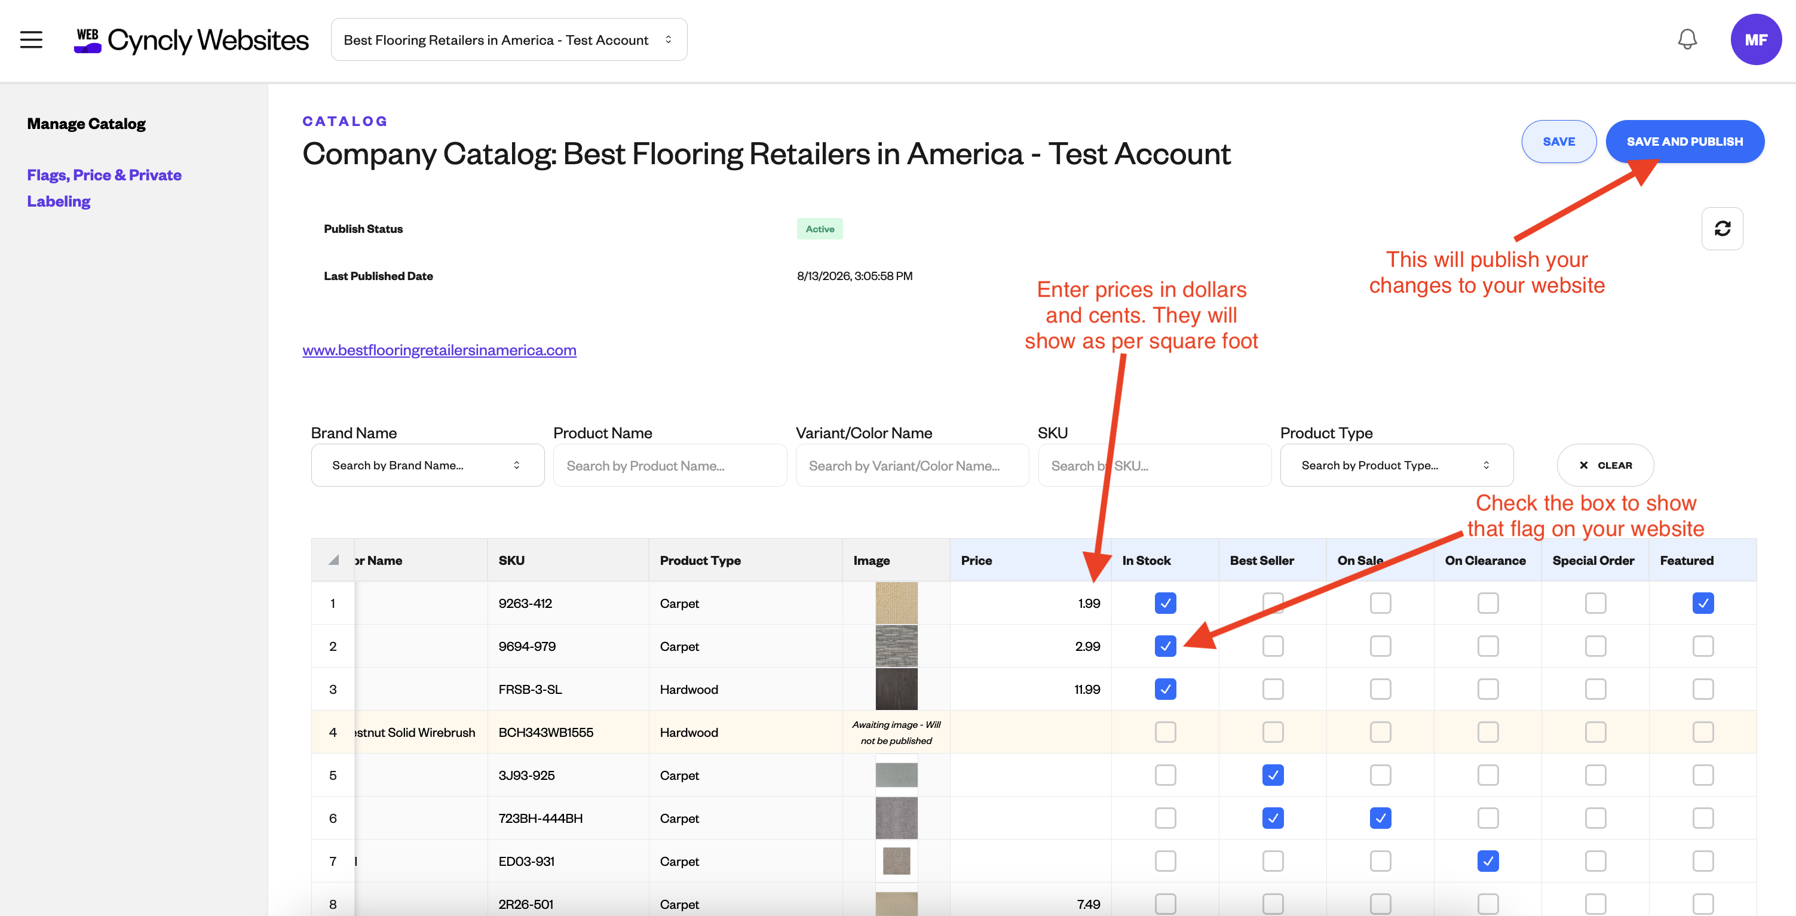Open Flags, Price & Private Labeling
The height and width of the screenshot is (916, 1796).
click(105, 188)
